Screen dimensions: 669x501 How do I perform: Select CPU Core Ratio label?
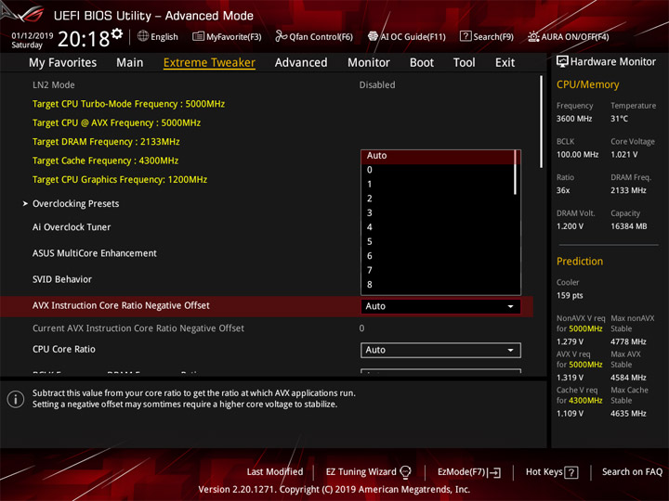63,350
